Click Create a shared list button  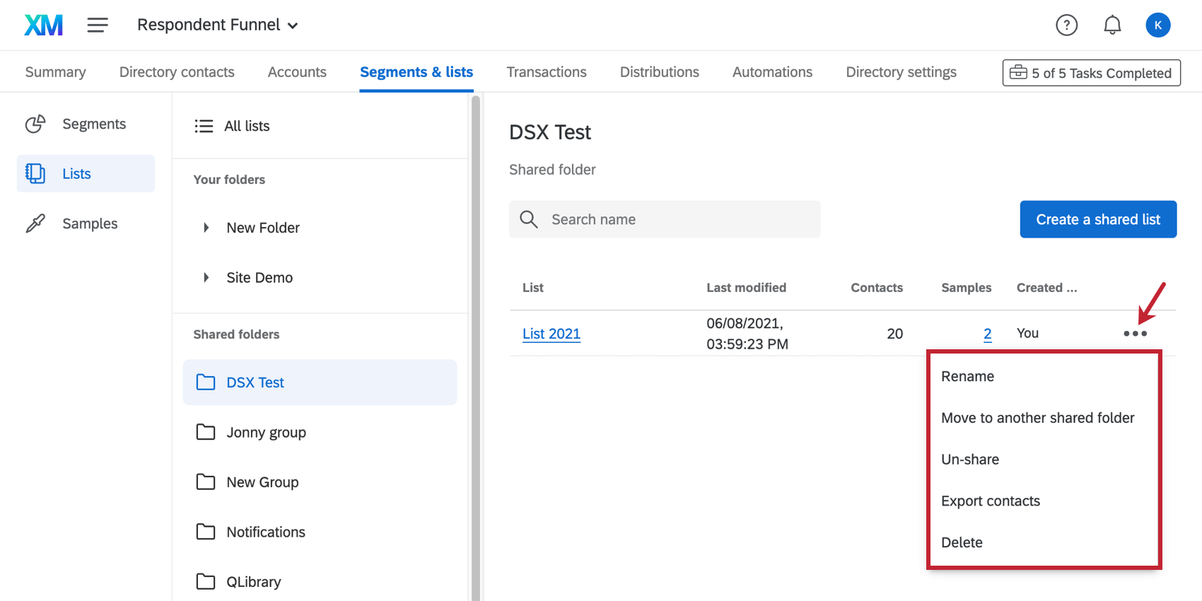pos(1098,220)
